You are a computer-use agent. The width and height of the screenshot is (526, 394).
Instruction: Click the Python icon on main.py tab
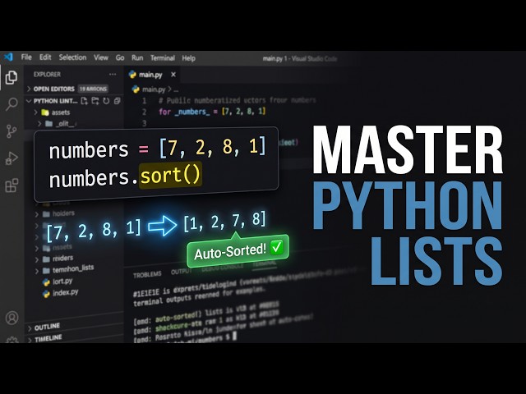[132, 75]
